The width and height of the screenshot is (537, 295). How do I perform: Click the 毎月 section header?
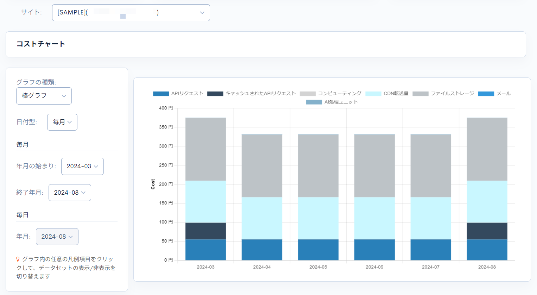pyautogui.click(x=23, y=144)
